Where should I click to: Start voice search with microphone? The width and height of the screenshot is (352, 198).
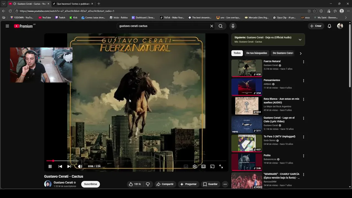pos(233,26)
